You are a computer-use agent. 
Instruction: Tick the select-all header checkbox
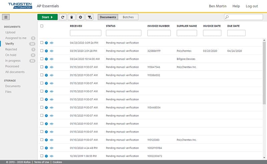coord(42,26)
